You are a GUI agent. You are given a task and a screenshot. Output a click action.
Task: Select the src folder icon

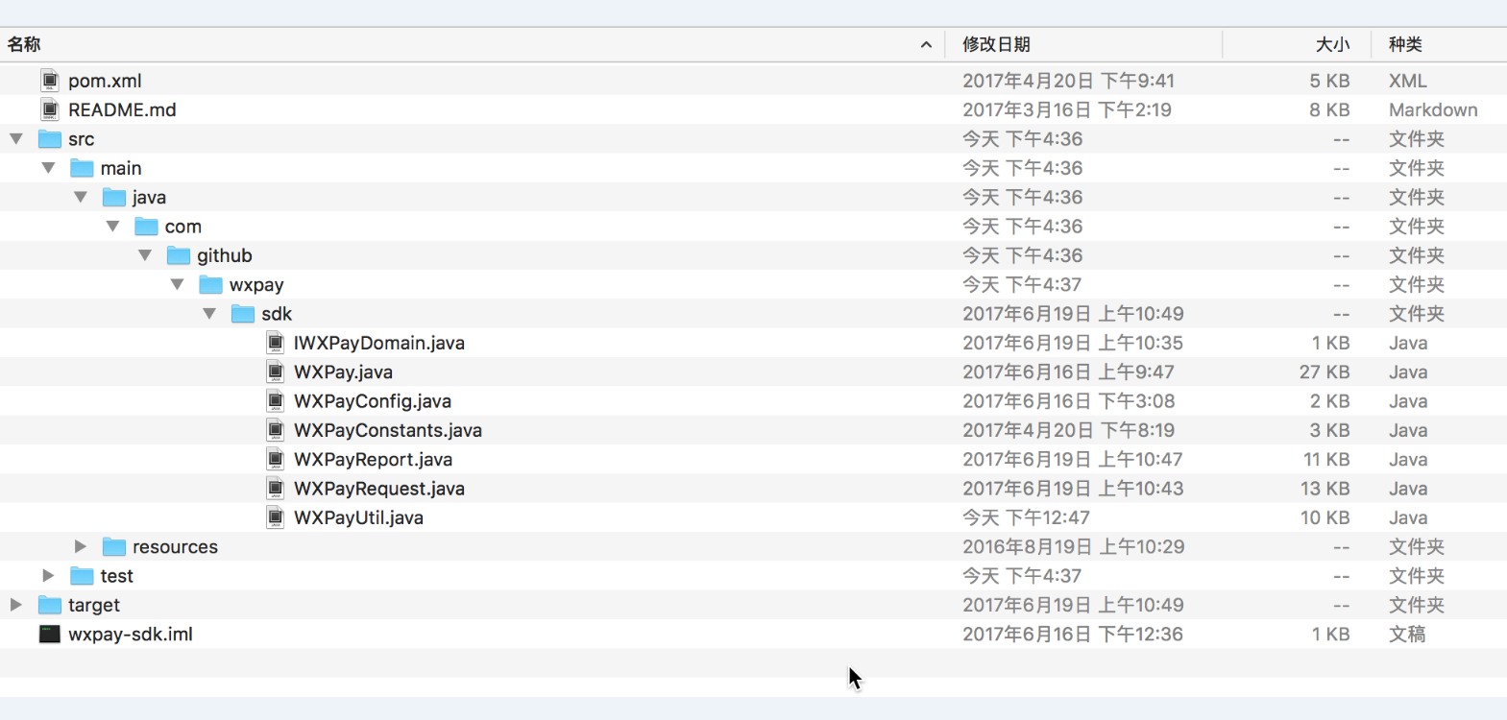tap(50, 139)
